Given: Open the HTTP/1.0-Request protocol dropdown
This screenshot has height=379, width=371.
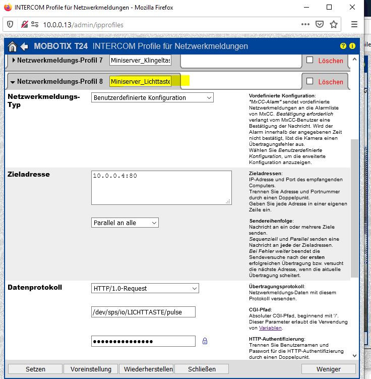Looking at the screenshot, I should [145, 288].
